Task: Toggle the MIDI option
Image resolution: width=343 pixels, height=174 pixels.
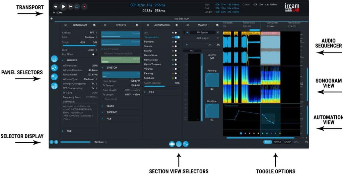Action: click(268, 142)
